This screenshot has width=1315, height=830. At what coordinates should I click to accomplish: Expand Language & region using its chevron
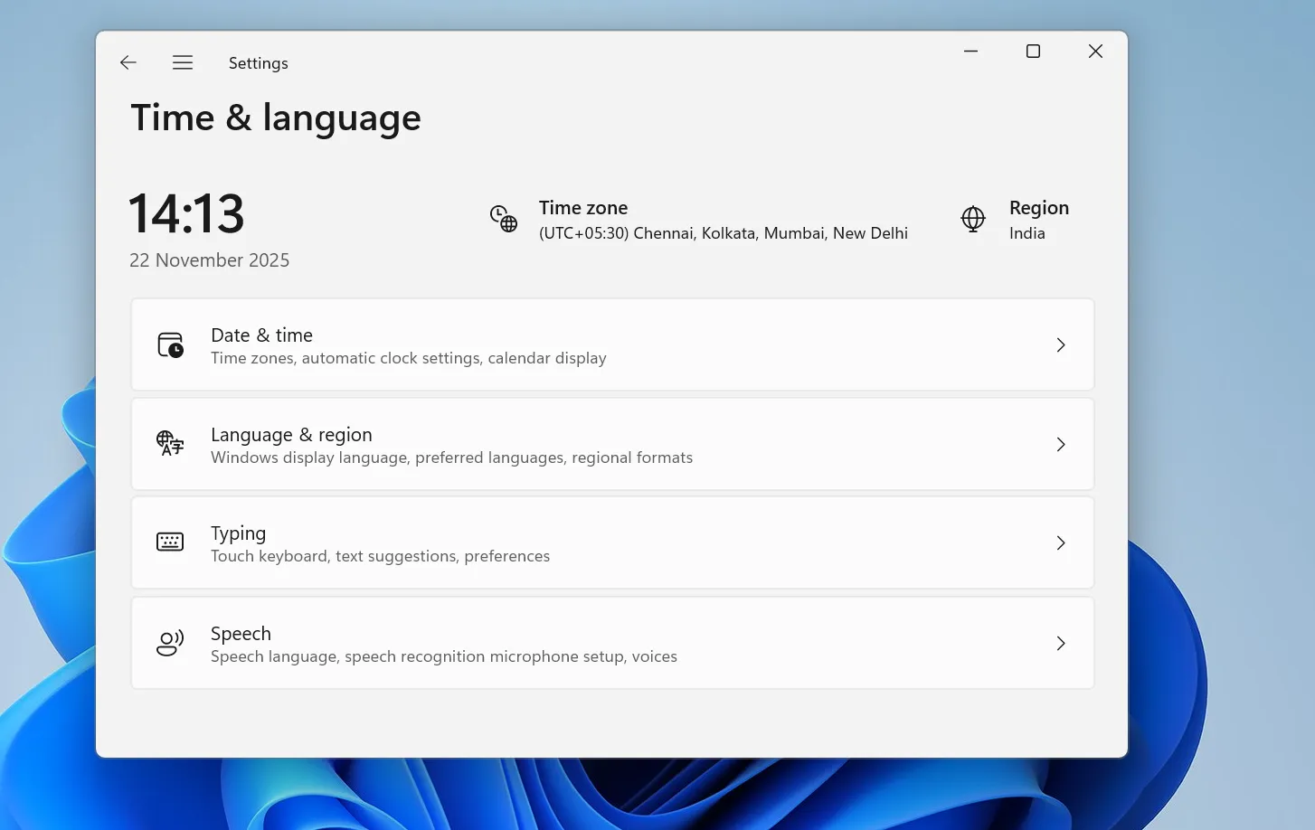tap(1061, 445)
